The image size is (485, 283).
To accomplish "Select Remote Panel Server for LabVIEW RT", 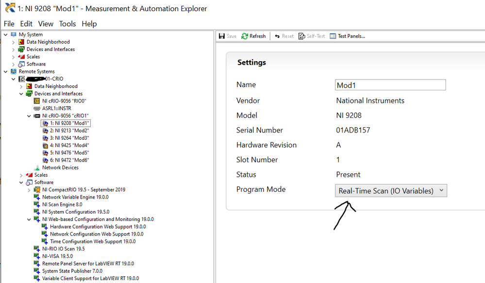I will pos(88,264).
